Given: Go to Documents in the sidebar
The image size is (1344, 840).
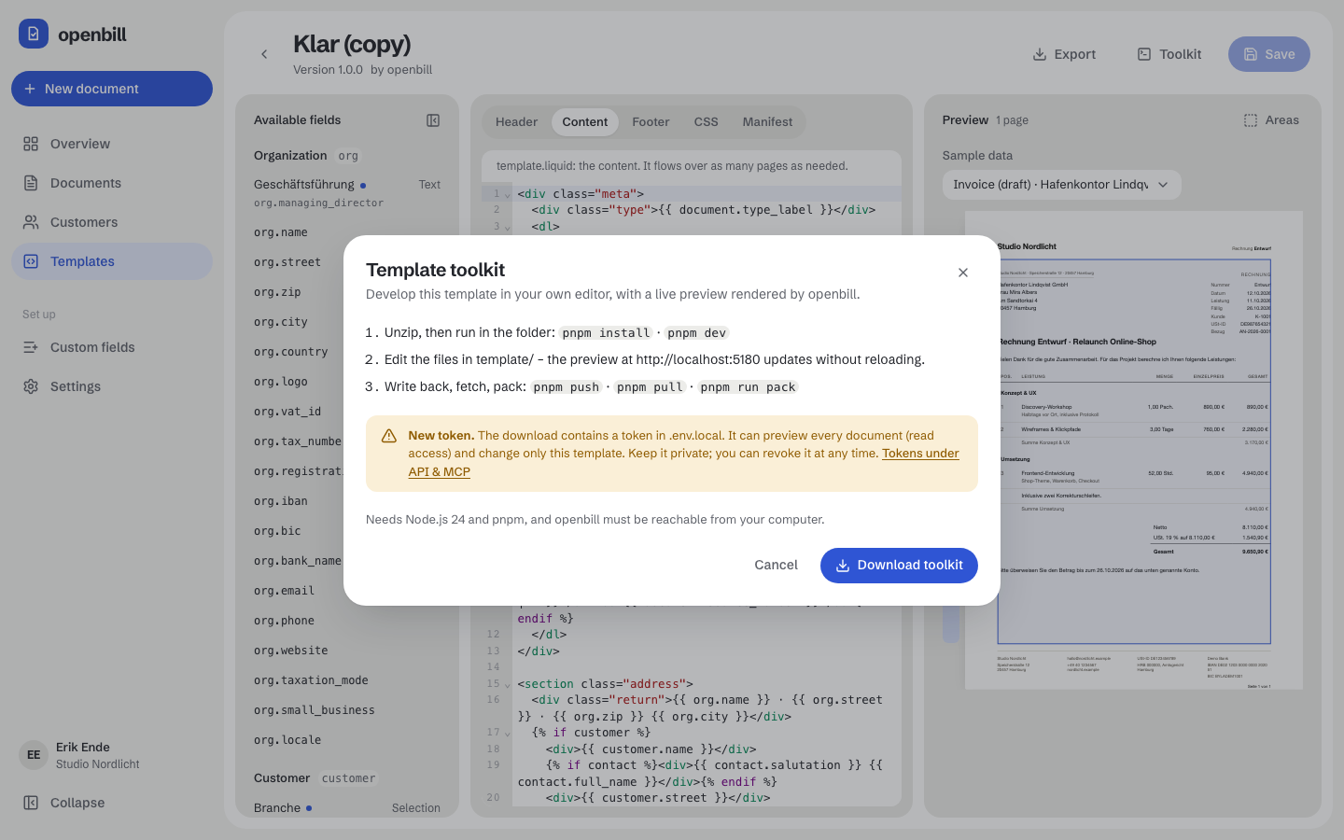Looking at the screenshot, I should (112, 183).
